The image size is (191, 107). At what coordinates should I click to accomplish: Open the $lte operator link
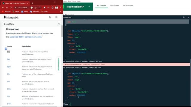click(x=9, y=89)
